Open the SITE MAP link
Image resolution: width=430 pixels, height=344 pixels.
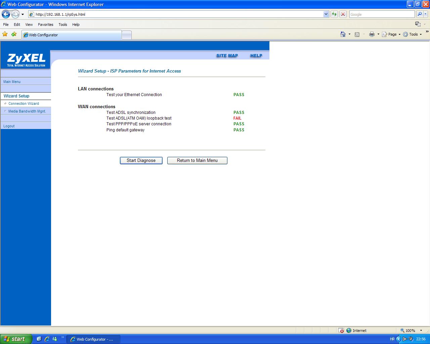coord(227,56)
